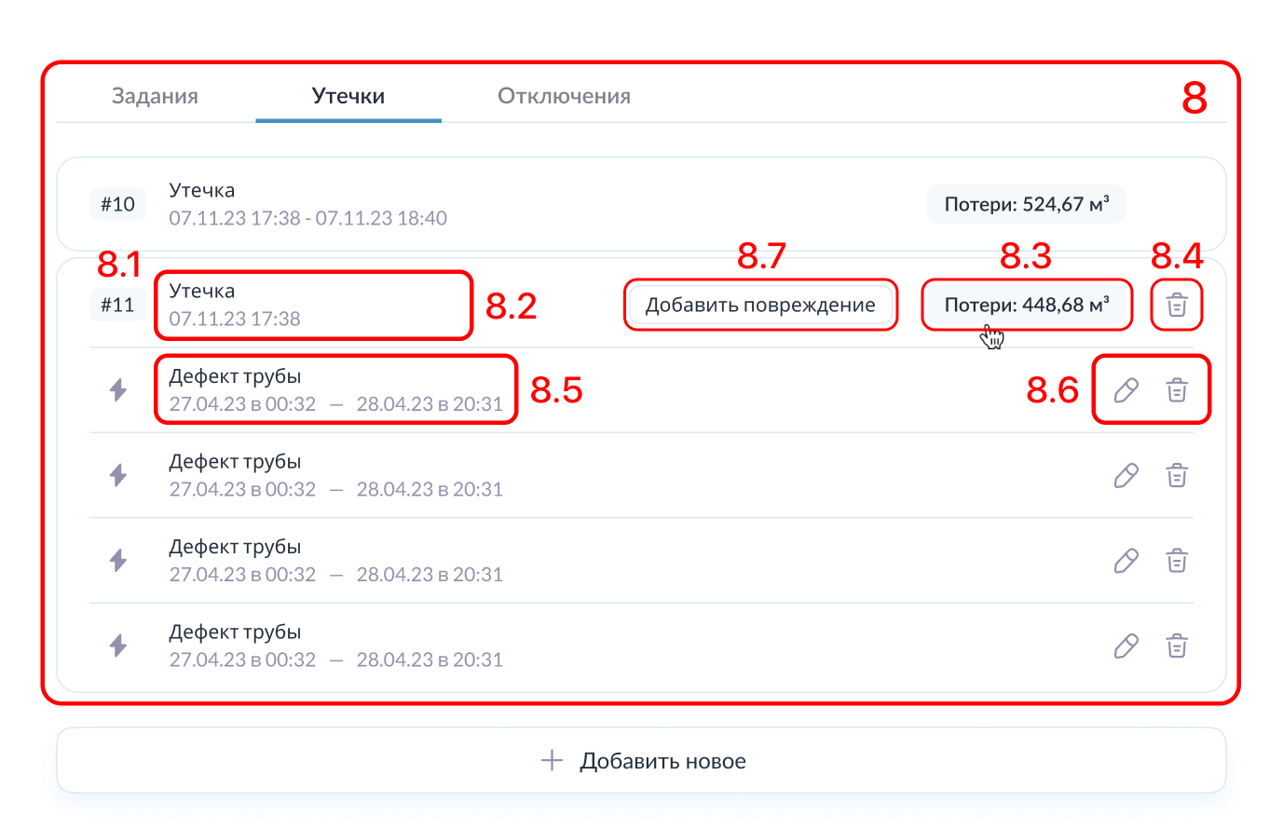The height and width of the screenshot is (830, 1283).
Task: Click the lightning icon of the last defect
Action: pos(118,646)
